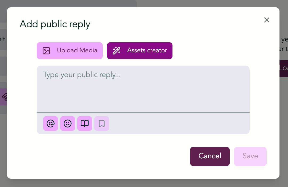Close the Add public reply dialog

click(x=266, y=20)
